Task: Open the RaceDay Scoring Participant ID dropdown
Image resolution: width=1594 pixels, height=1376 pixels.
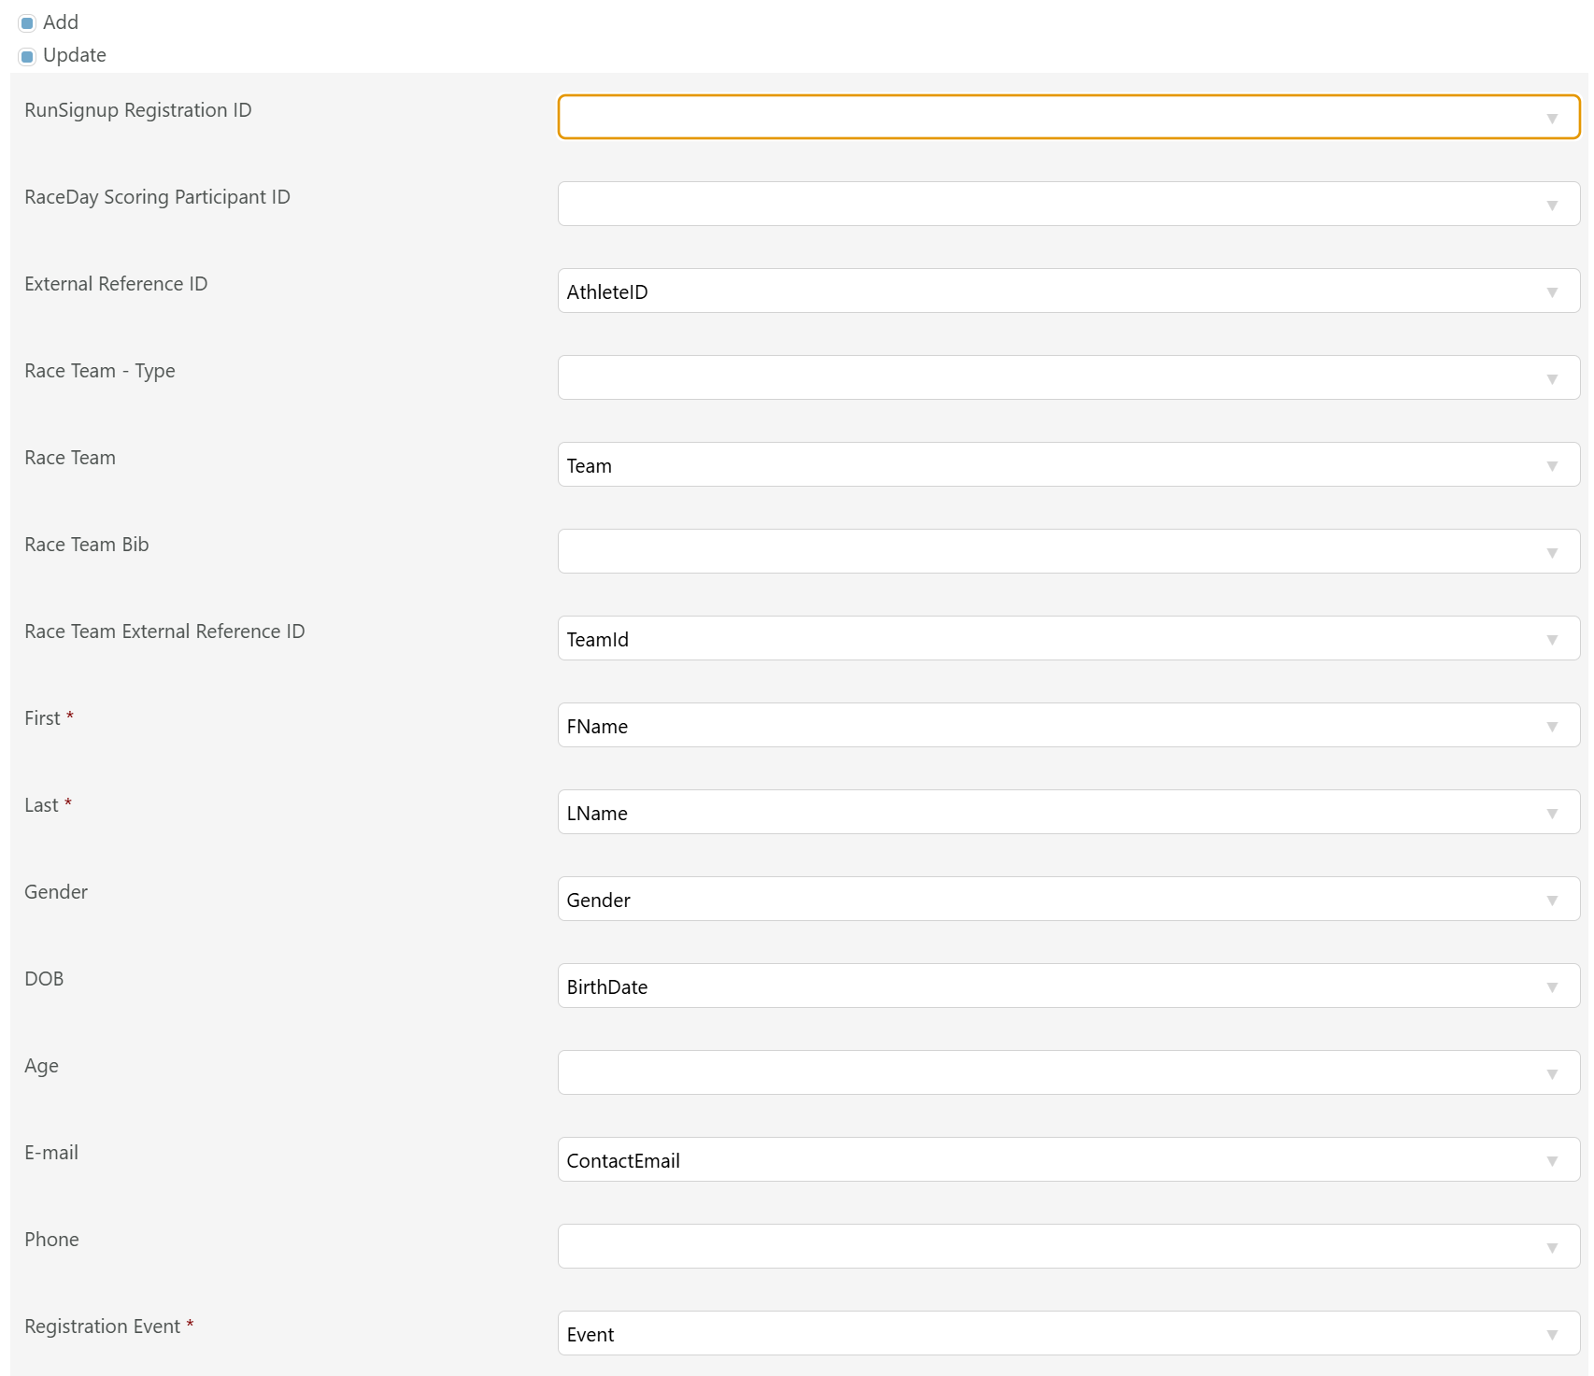Action: [1068, 204]
